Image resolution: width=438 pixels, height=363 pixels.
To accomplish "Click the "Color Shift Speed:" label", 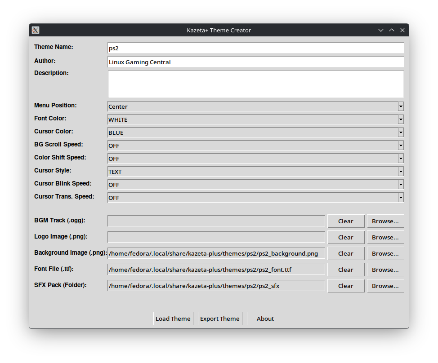I will [x=60, y=157].
